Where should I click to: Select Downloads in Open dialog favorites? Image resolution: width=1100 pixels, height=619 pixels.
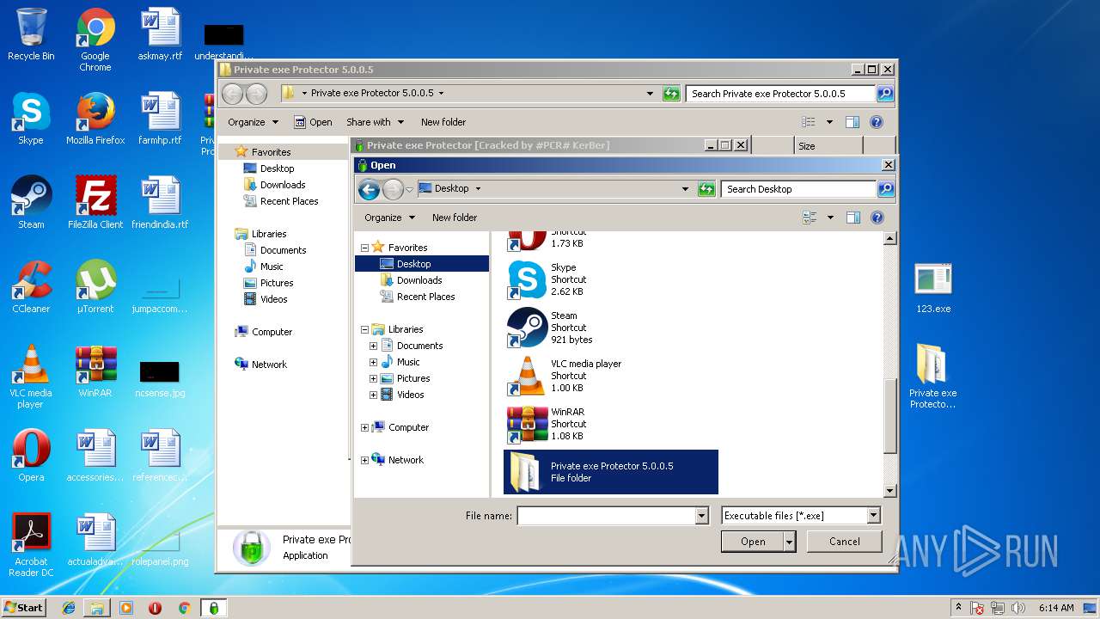click(419, 280)
